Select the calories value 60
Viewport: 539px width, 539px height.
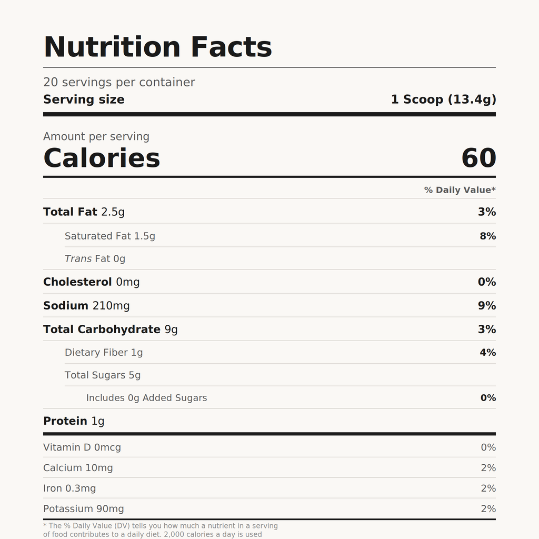point(478,158)
